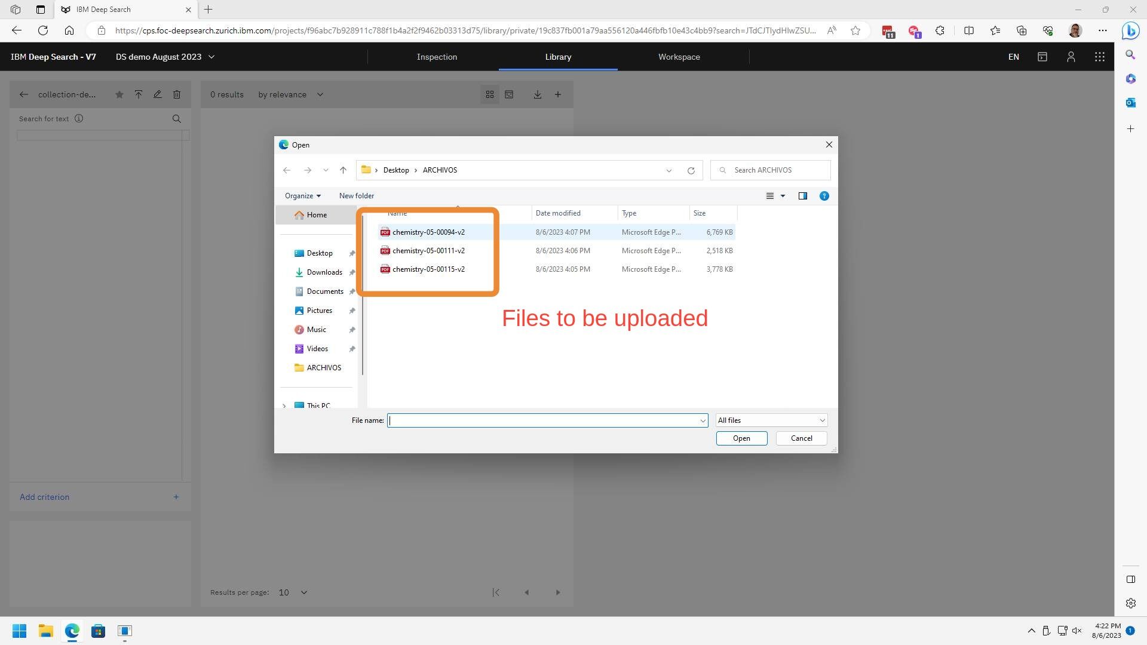This screenshot has width=1147, height=645.
Task: Add this page to favorites
Action: click(x=855, y=30)
